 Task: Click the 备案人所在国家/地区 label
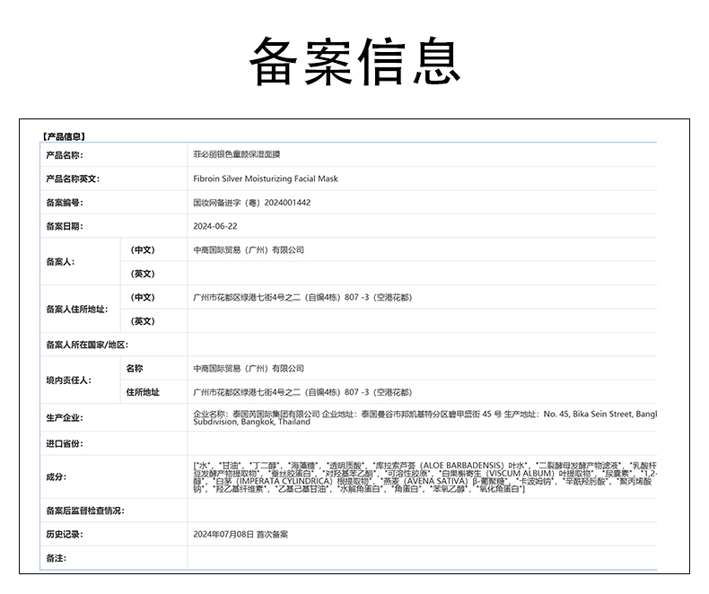87,345
